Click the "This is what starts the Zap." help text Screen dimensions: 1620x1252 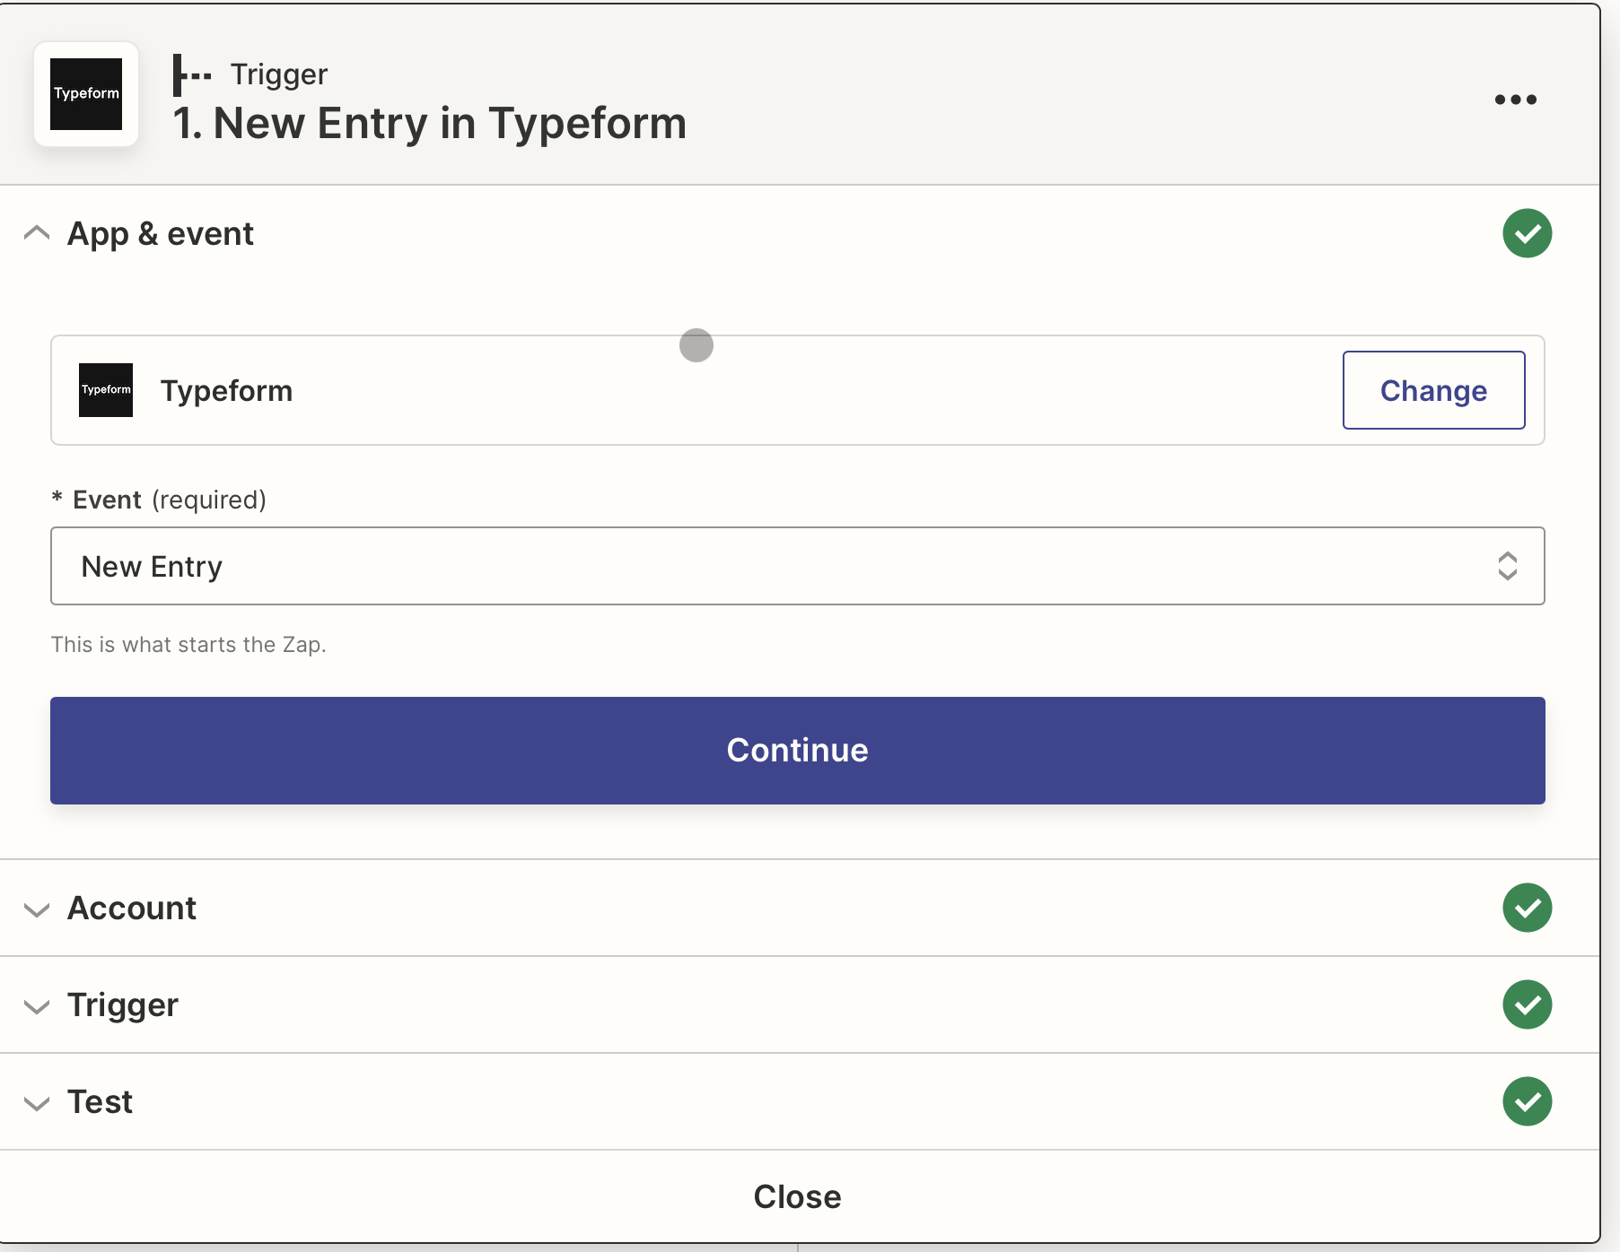(188, 645)
